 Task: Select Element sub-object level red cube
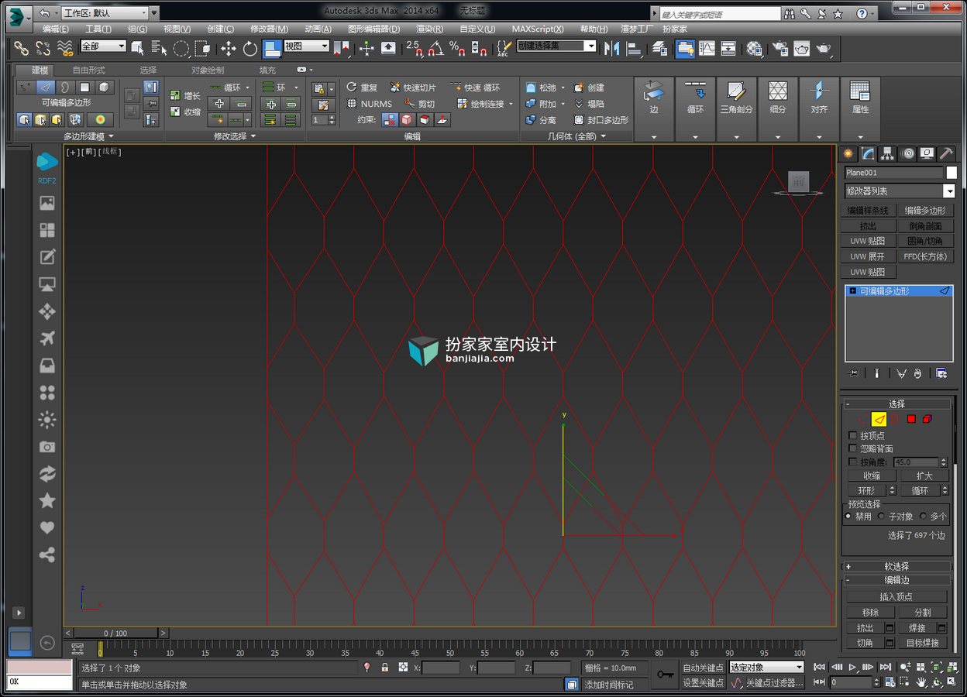927,419
